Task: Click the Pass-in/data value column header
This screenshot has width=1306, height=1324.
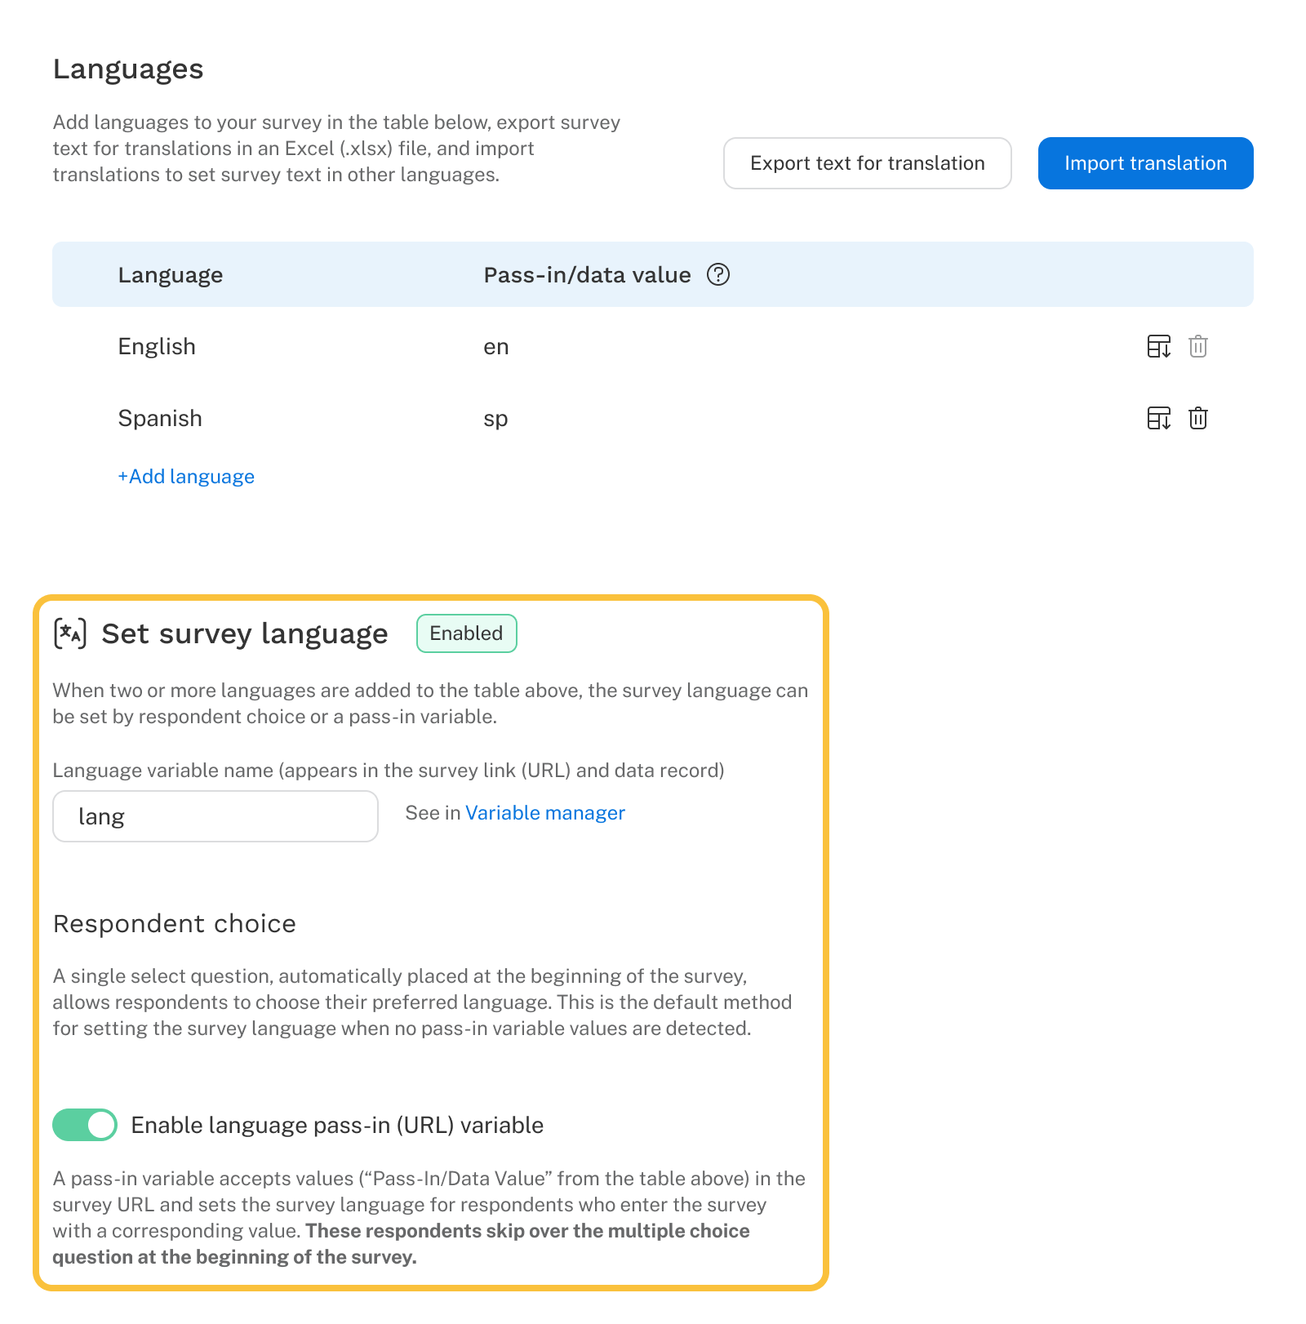Action: click(588, 275)
